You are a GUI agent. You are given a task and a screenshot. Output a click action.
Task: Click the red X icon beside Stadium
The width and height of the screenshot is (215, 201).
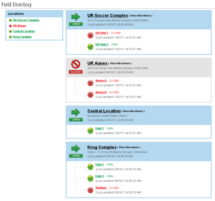click(90, 190)
